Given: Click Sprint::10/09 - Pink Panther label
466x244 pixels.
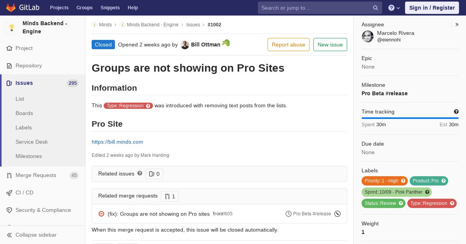Looking at the screenshot, I should tap(396, 192).
